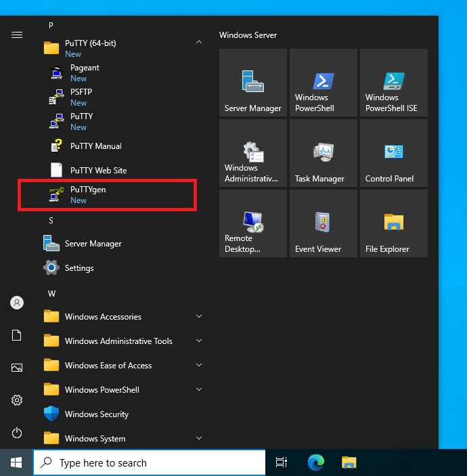This screenshot has width=467, height=476.
Task: Click the Windows Server tile group title
Action: pyautogui.click(x=248, y=35)
